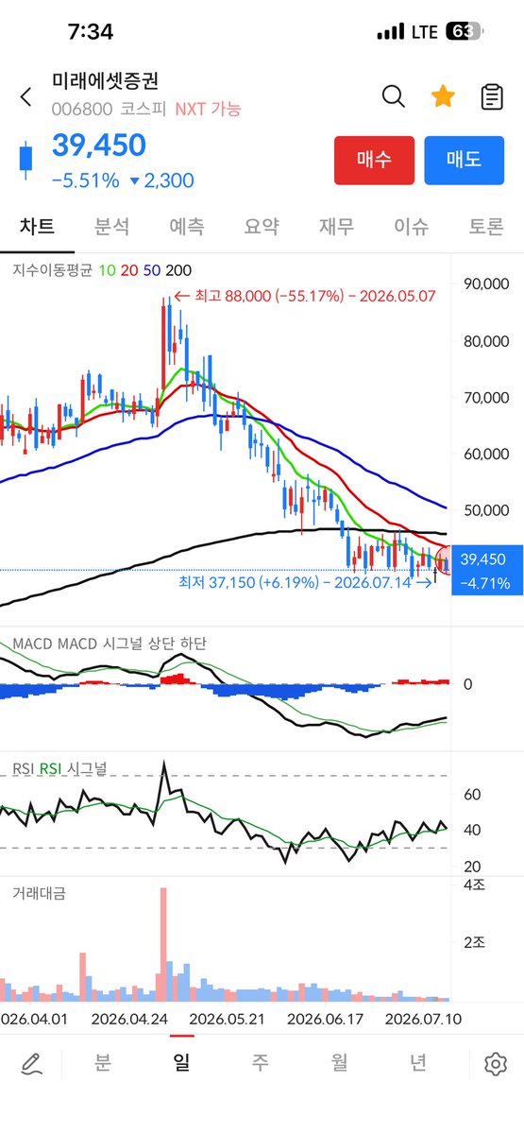Tap the 지수이동평균 indicator label

click(52, 270)
